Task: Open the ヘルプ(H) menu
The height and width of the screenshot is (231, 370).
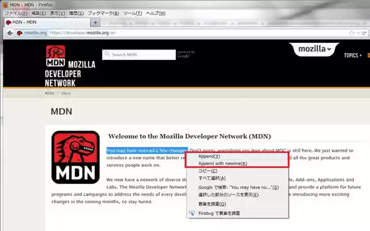Action: [156, 13]
